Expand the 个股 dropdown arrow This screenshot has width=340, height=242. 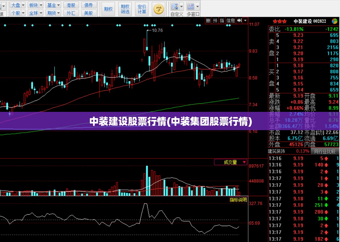23,13
